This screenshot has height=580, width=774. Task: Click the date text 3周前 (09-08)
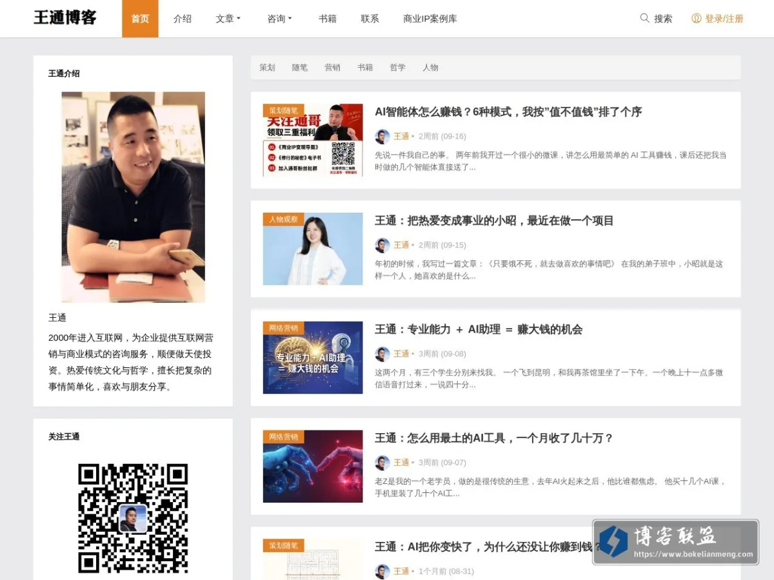[x=442, y=354]
